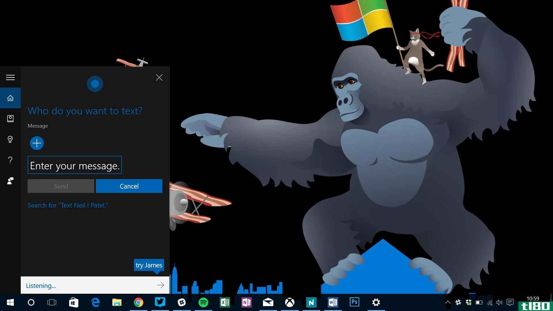Click the hamburger menu icon
This screenshot has width=553, height=311.
pyautogui.click(x=10, y=77)
